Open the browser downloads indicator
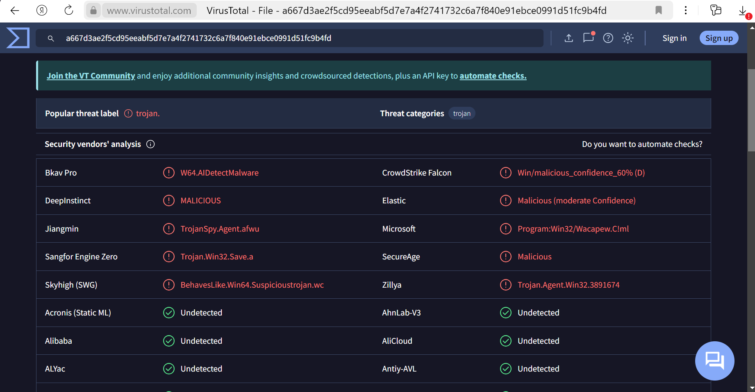 tap(743, 11)
